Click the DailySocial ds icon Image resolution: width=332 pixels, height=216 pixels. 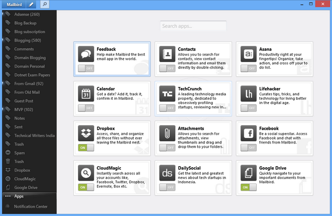coord(167,173)
